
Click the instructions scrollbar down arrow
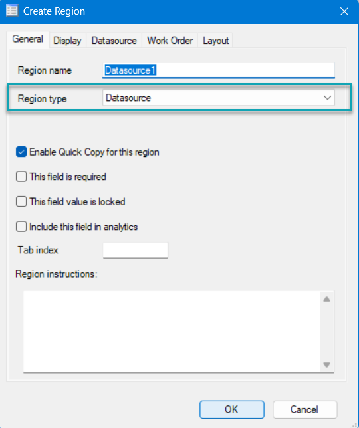click(327, 365)
